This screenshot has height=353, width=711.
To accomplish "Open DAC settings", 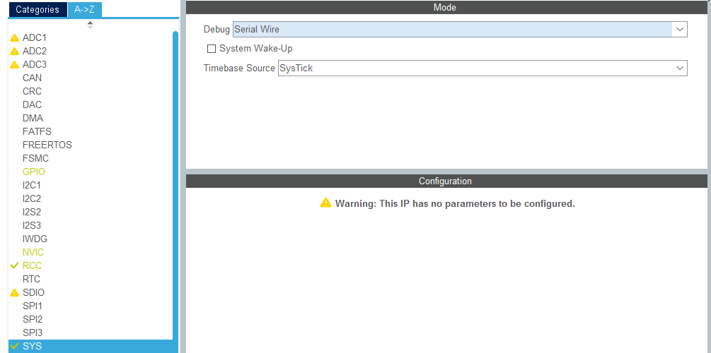I will pyautogui.click(x=33, y=104).
